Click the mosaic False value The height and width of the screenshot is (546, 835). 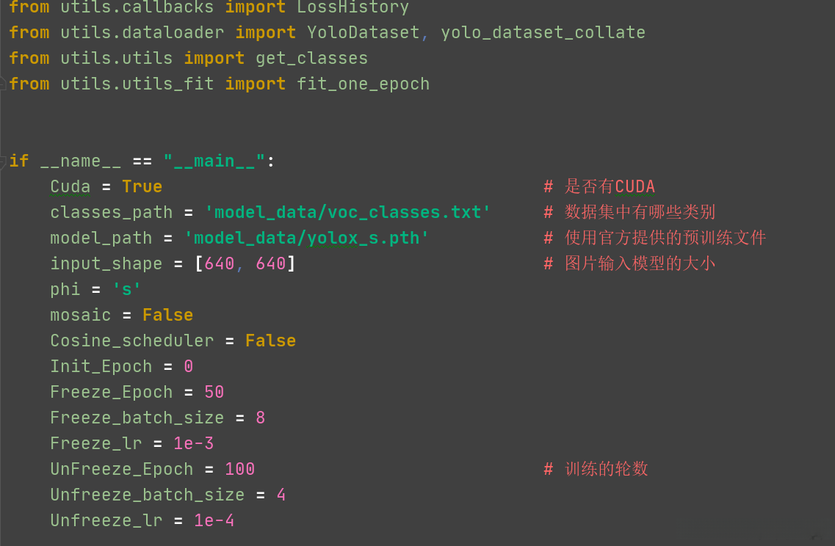point(167,315)
